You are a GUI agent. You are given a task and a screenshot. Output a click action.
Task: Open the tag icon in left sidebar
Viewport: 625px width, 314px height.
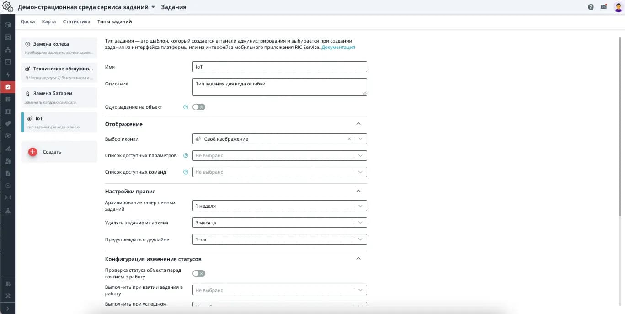[8, 123]
